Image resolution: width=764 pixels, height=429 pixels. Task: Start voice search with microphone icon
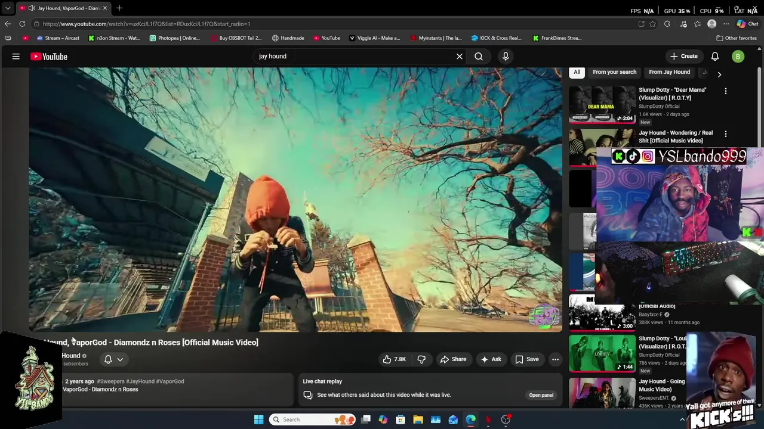click(506, 57)
